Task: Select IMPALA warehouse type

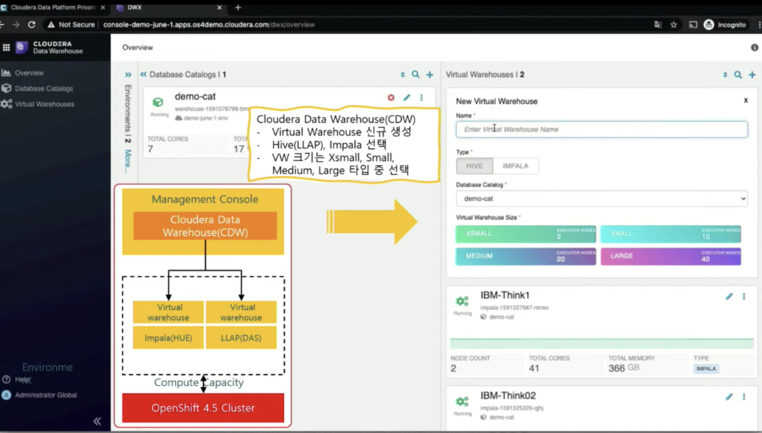Action: tap(516, 166)
